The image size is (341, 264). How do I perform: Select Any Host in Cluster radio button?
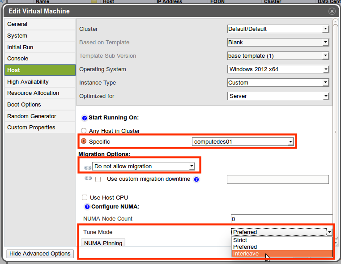[x=84, y=131]
